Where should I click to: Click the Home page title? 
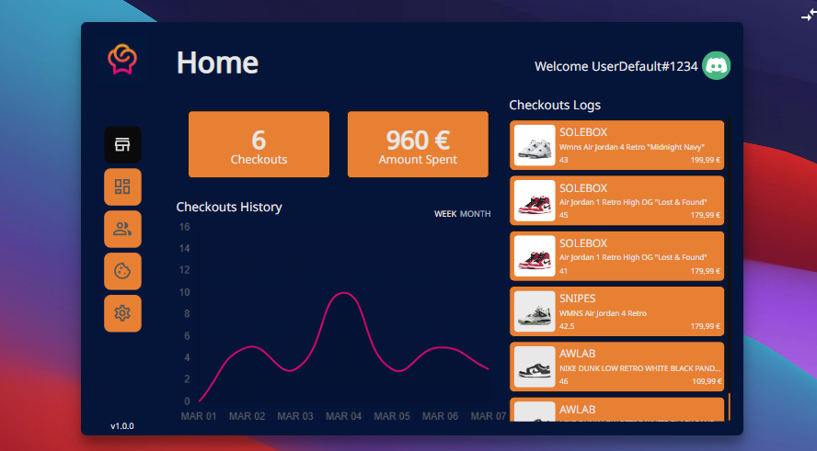[x=217, y=62]
